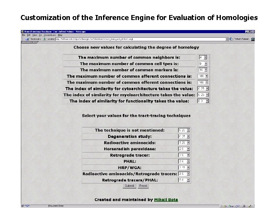Open the Edit menu
The height and width of the screenshot is (208, 278).
tap(29, 35)
